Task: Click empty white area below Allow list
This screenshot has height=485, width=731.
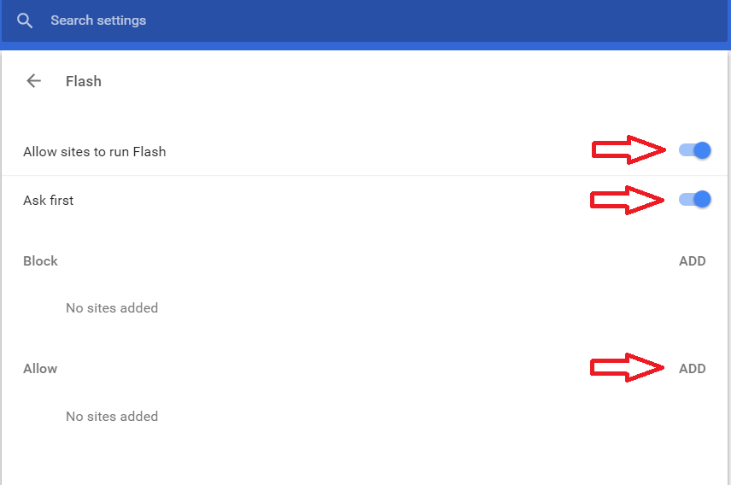Action: [x=367, y=457]
